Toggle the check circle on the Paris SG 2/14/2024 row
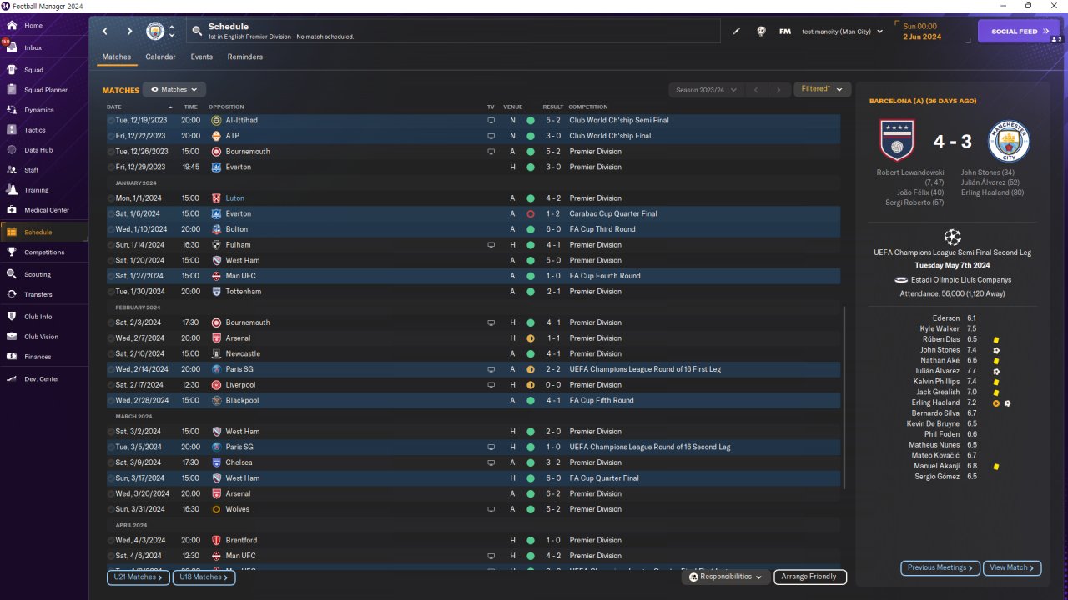 coord(112,369)
